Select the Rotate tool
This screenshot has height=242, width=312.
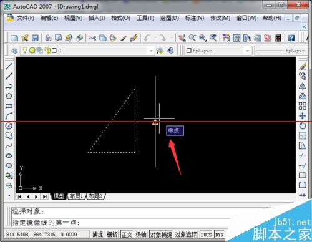click(x=303, y=126)
